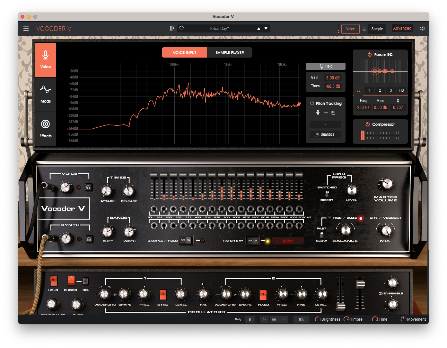
Task: Click the Thres value -60.0 dB
Action: click(x=333, y=86)
